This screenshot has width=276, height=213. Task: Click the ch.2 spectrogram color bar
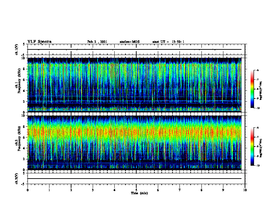(252, 147)
